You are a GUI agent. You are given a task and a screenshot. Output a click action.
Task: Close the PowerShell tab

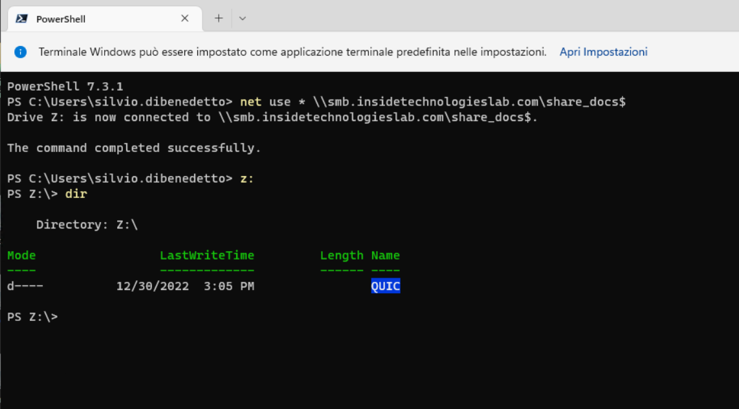pos(184,19)
